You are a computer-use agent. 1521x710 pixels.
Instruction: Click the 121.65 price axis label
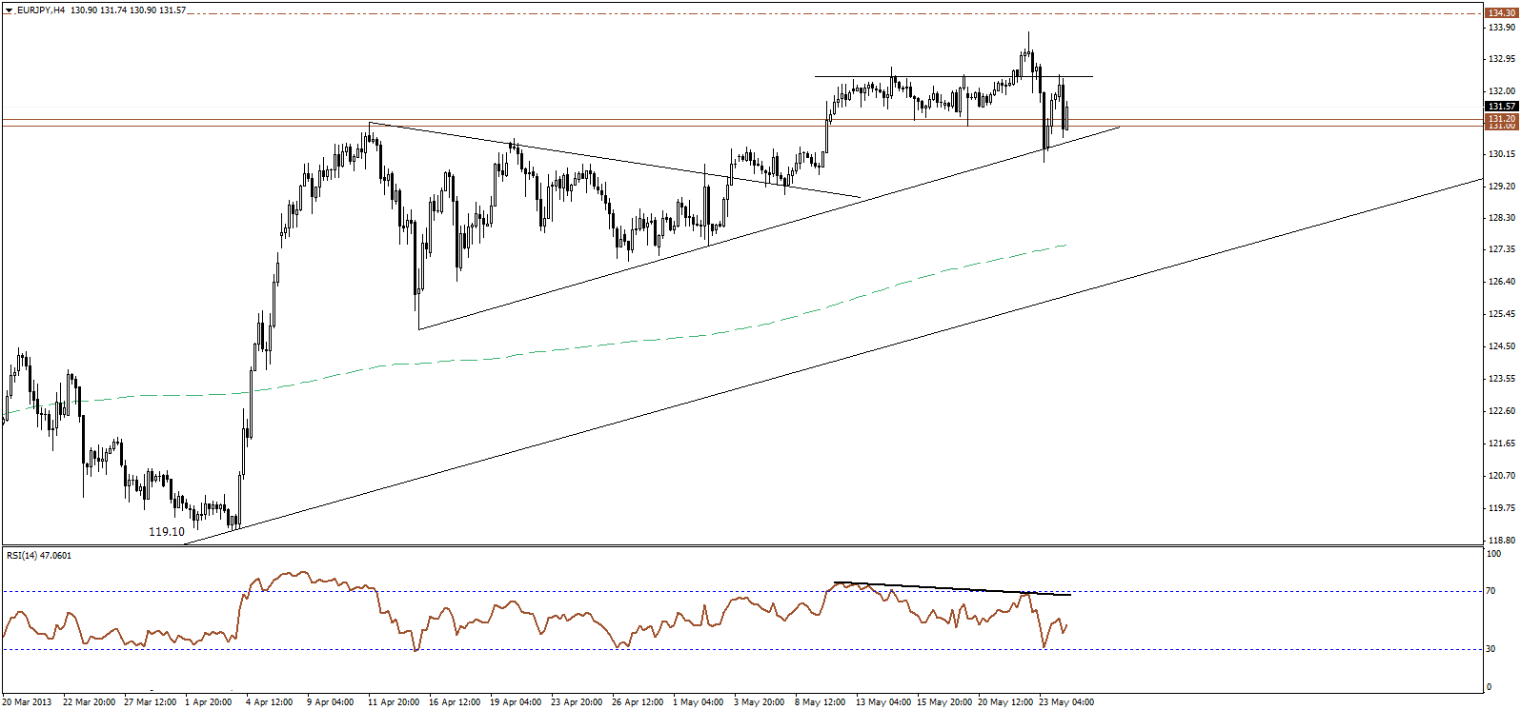1501,444
